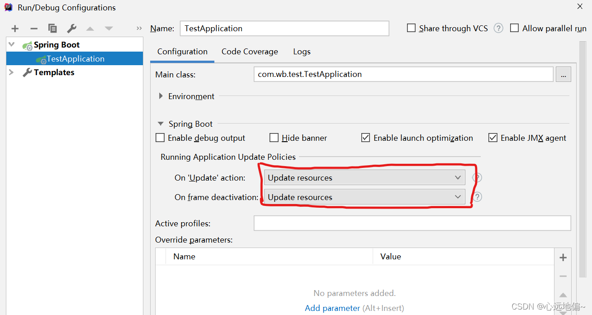
Task: Expand the Environment section
Action: [161, 96]
